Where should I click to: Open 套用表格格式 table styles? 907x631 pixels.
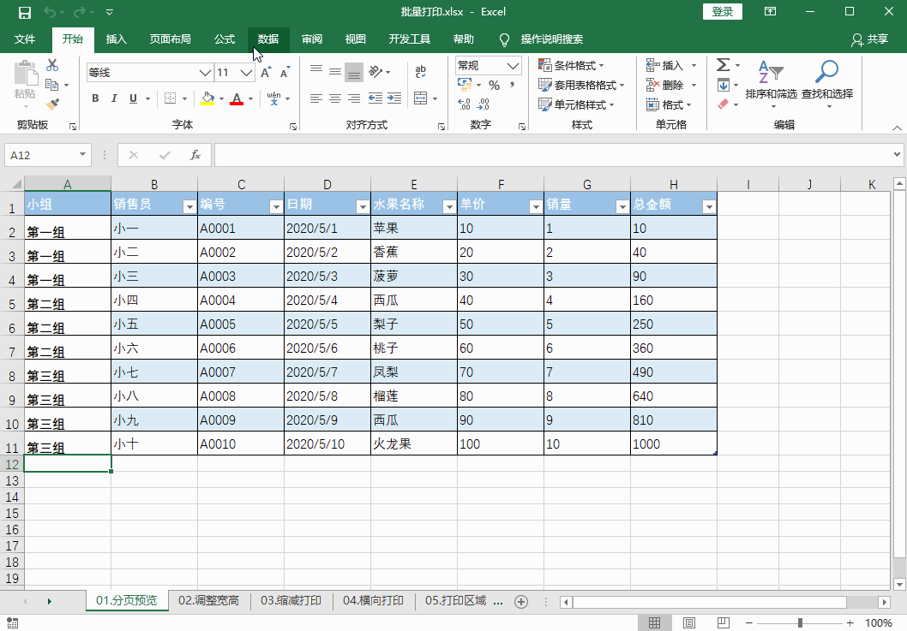[581, 85]
